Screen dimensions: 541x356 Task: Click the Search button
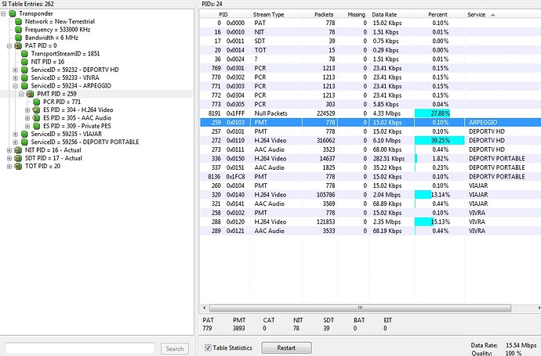click(x=175, y=349)
